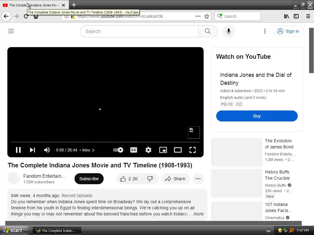Close the Indiana Jones YouTube tab
This screenshot has height=235, width=314.
click(63, 5)
